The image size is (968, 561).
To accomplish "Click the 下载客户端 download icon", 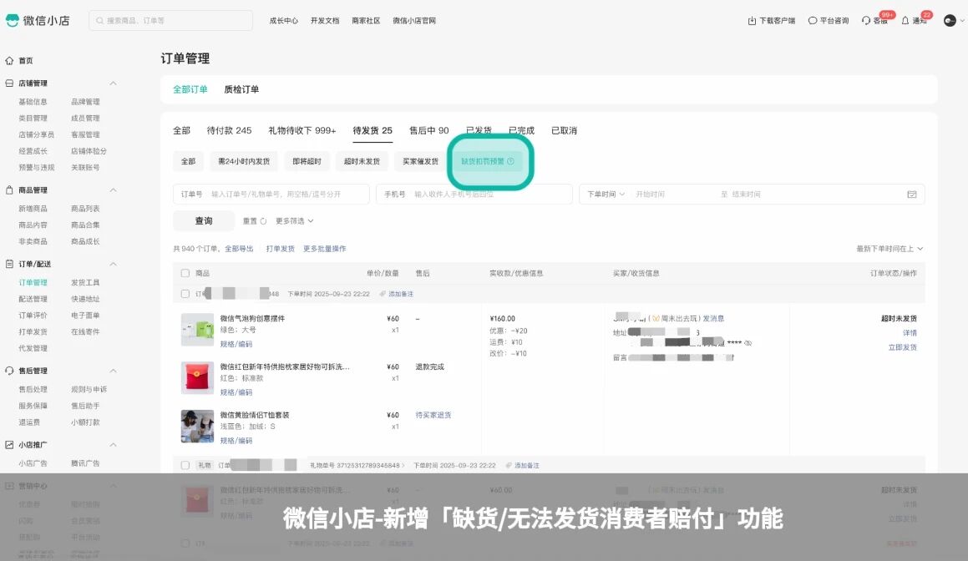I will (752, 21).
